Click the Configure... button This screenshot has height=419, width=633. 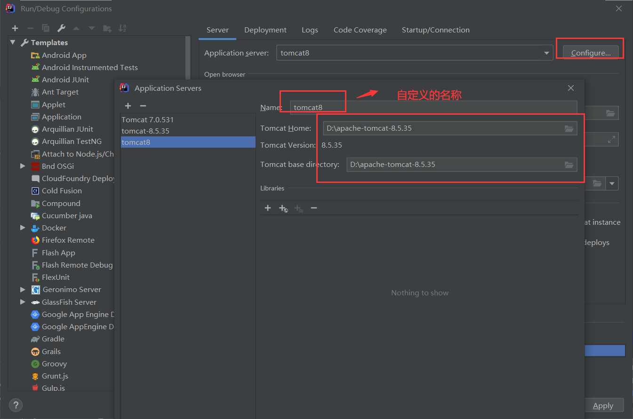click(591, 53)
